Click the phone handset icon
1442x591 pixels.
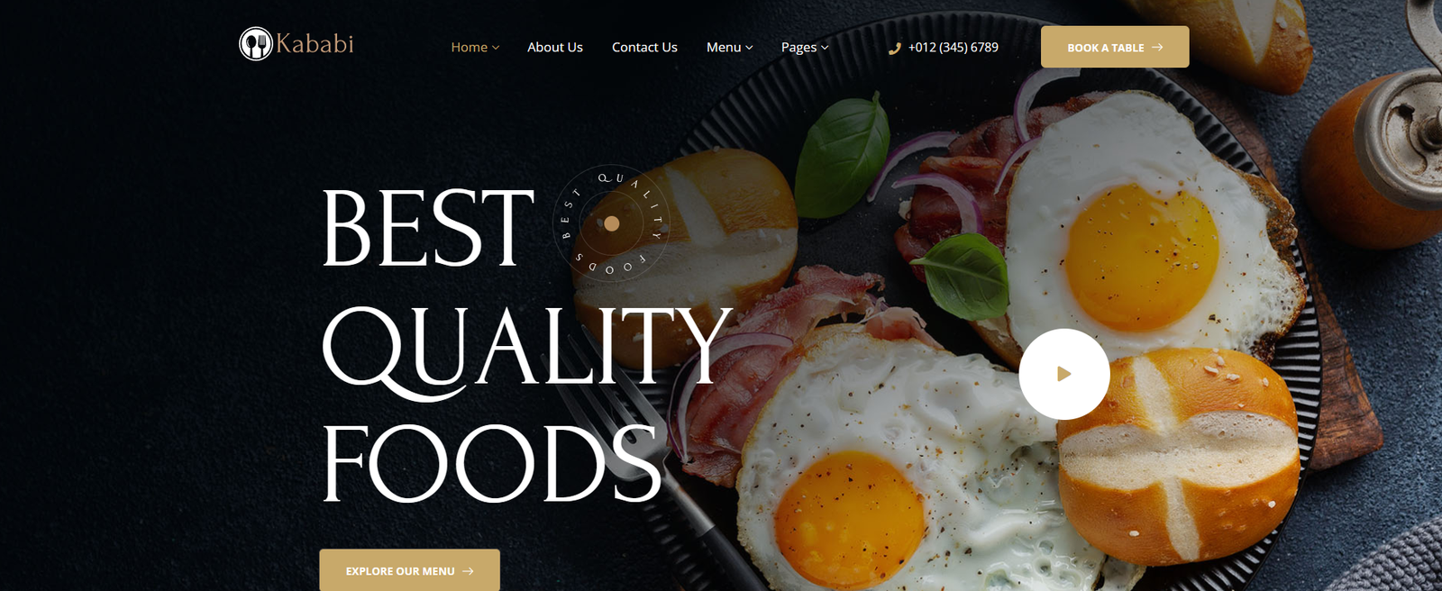pos(894,49)
